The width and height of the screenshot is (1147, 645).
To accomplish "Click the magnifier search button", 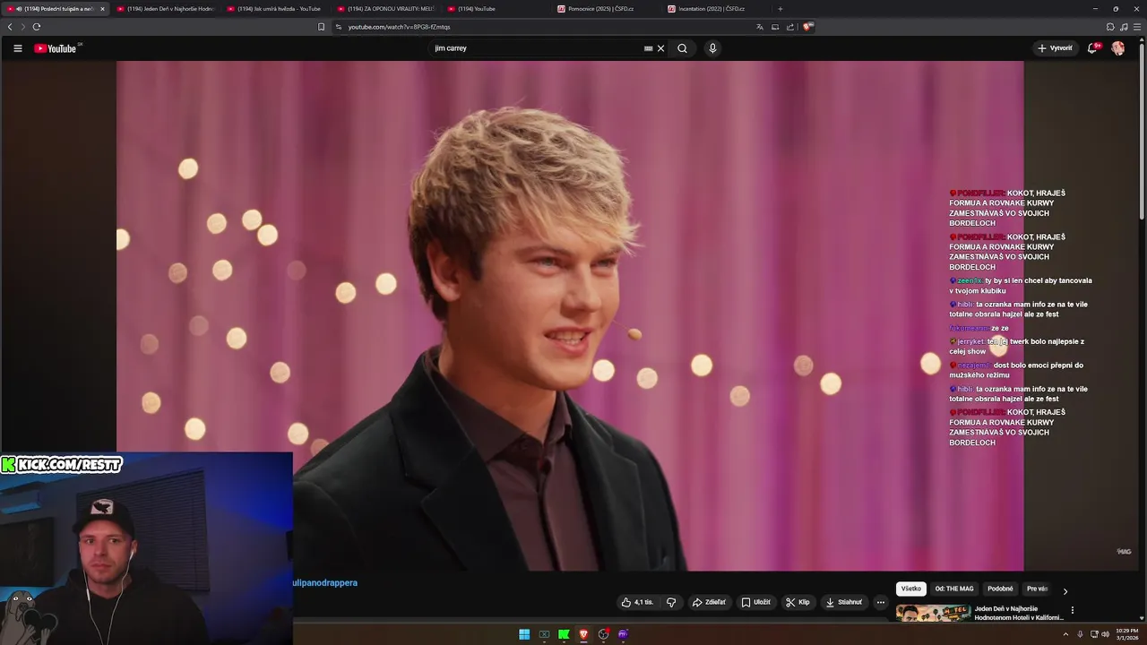I will tap(682, 48).
